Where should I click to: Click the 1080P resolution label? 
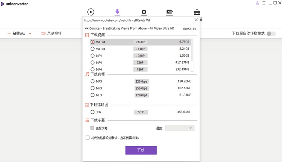pos(140,56)
